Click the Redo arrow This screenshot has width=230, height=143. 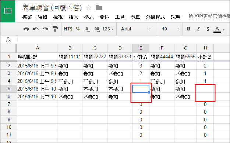tap(46, 29)
